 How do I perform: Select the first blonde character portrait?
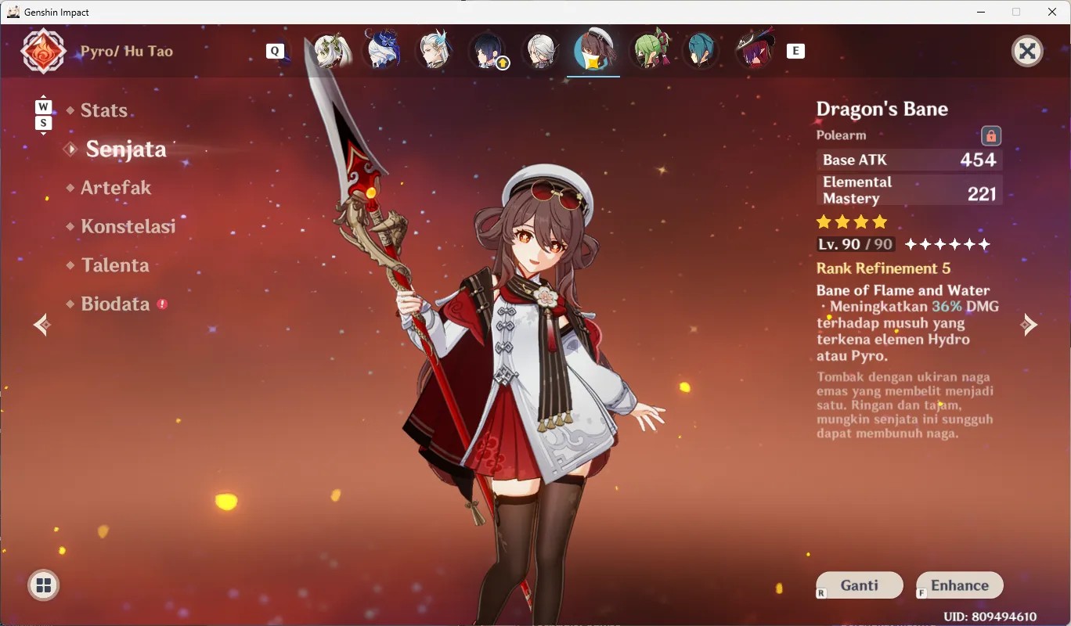332,51
